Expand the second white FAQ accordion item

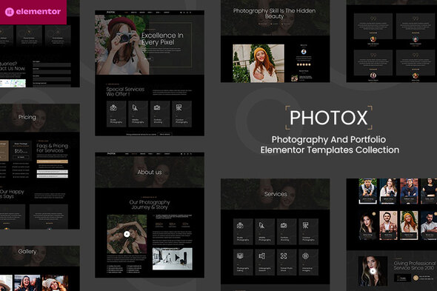[53, 176]
